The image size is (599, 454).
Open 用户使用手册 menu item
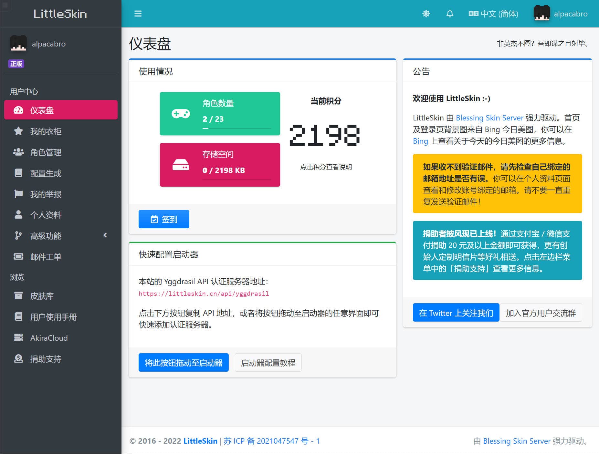click(x=61, y=317)
